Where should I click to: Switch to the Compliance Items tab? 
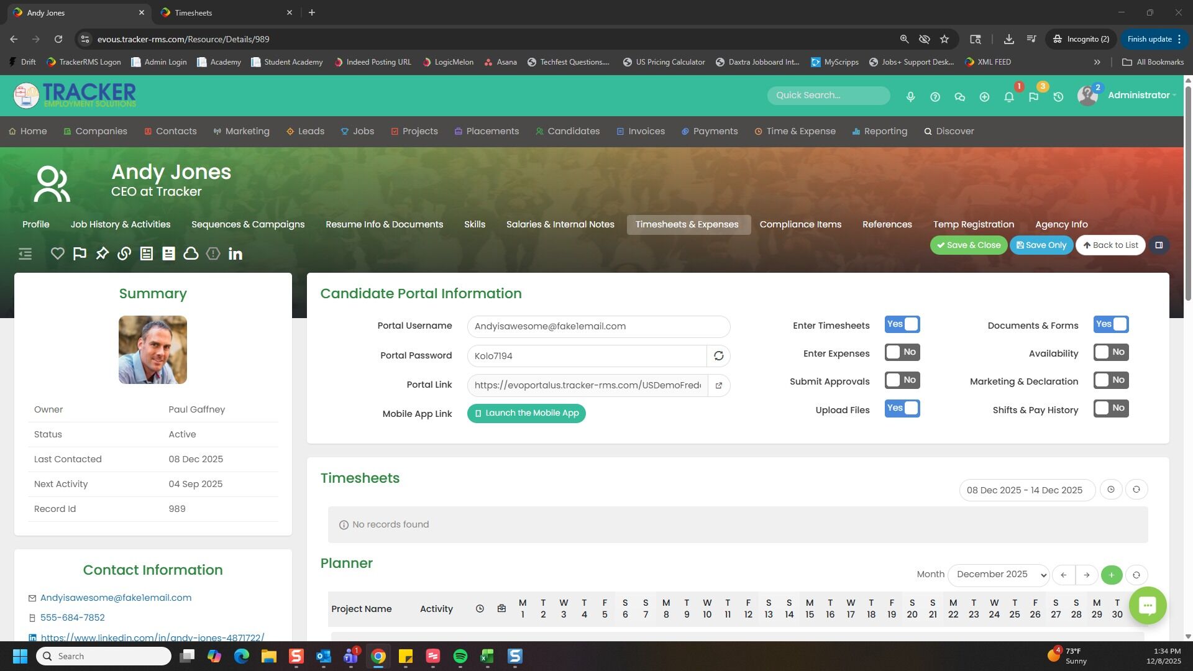[x=800, y=224]
